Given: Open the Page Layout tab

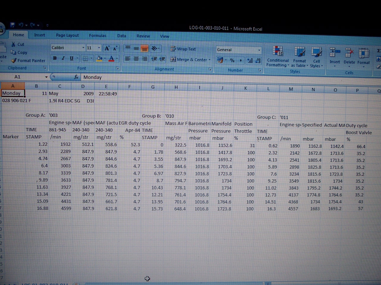Looking at the screenshot, I should click(67, 35).
